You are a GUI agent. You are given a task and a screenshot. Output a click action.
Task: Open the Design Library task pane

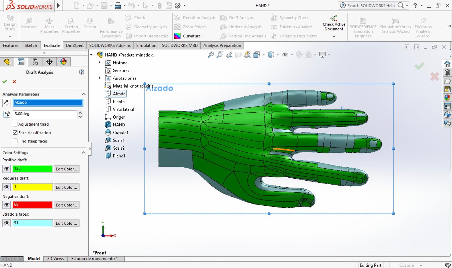(x=447, y=72)
